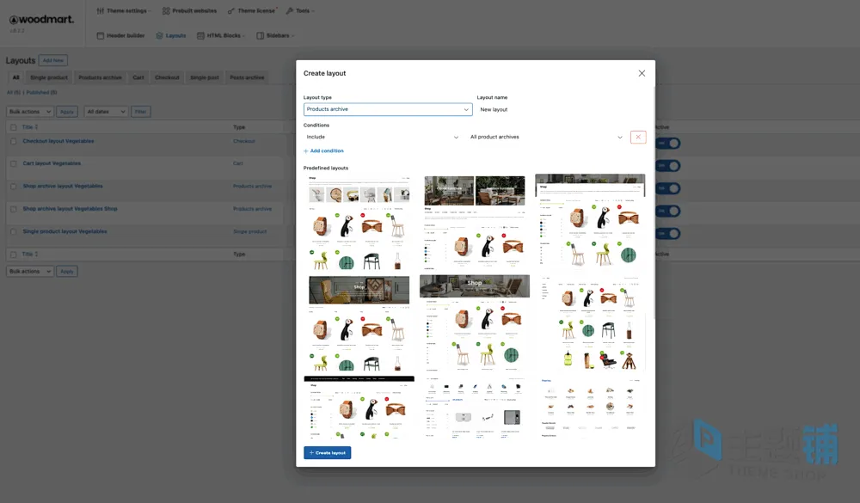Check the select-all checkbox in table header

[x=14, y=127]
